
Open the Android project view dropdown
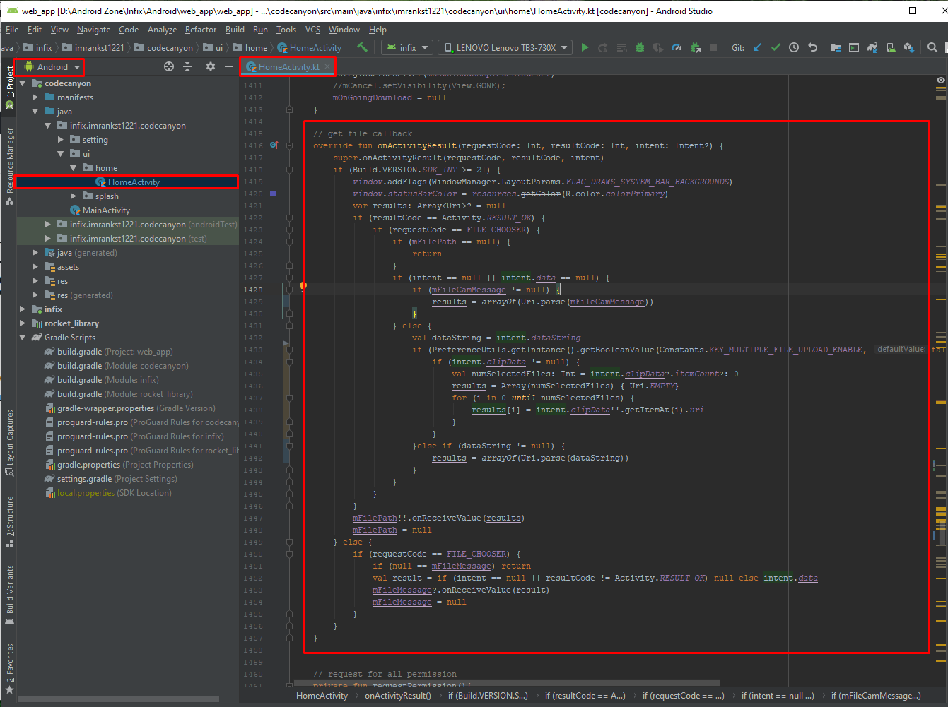pos(52,66)
